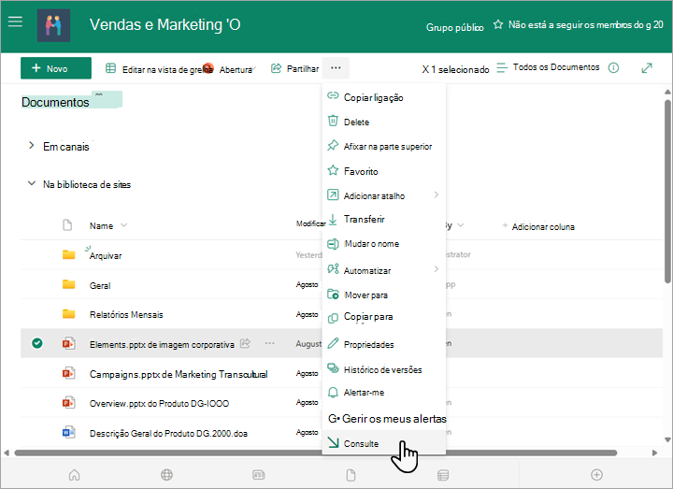This screenshot has width=673, height=489.
Task: Choose Favorito menu entry
Action: (x=384, y=171)
